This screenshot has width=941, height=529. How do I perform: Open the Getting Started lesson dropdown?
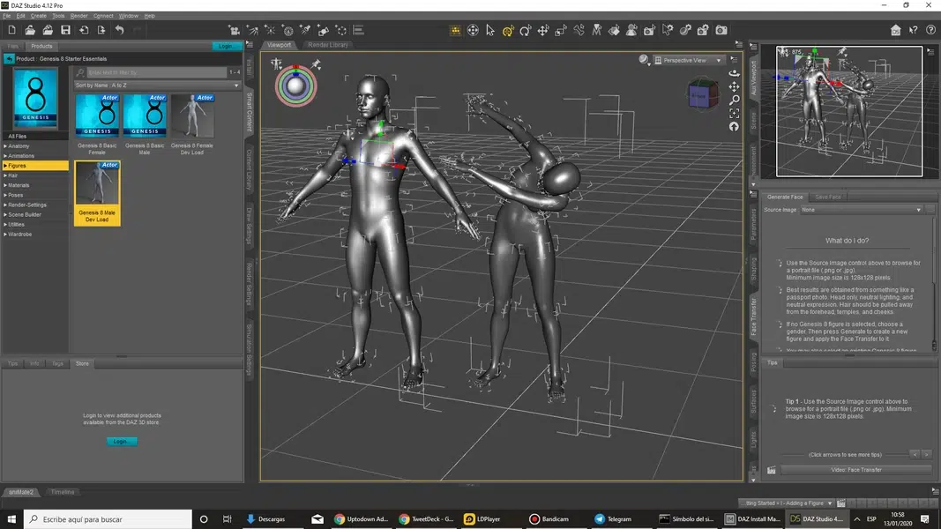(786, 503)
